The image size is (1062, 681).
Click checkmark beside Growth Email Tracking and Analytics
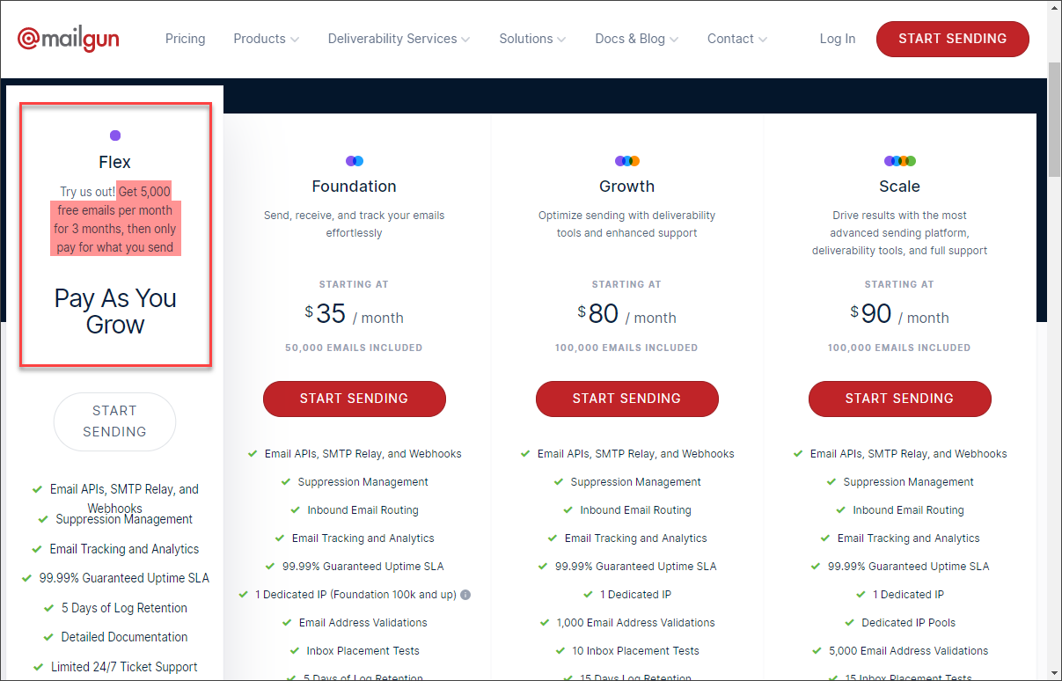pos(553,538)
